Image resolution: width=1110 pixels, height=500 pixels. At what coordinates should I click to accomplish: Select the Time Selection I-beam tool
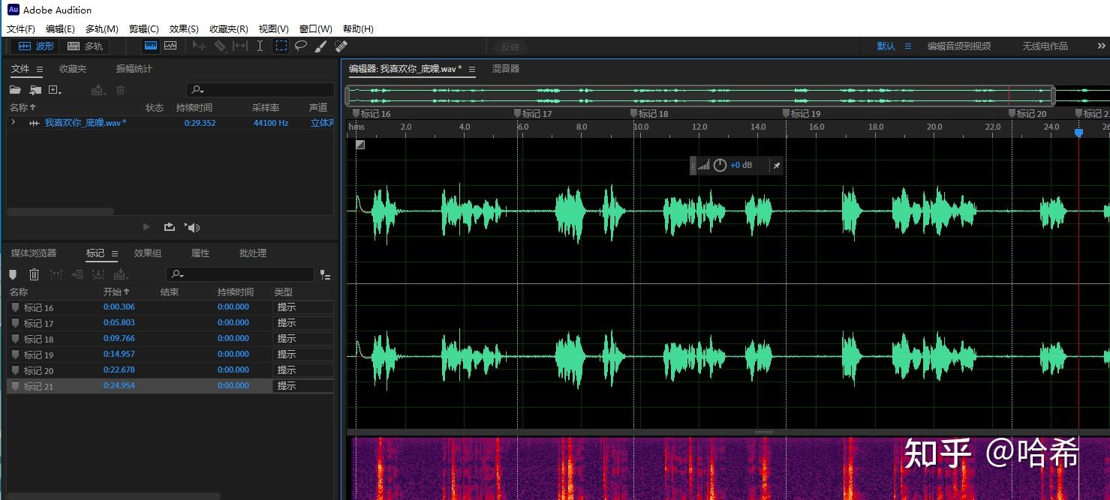click(x=260, y=46)
